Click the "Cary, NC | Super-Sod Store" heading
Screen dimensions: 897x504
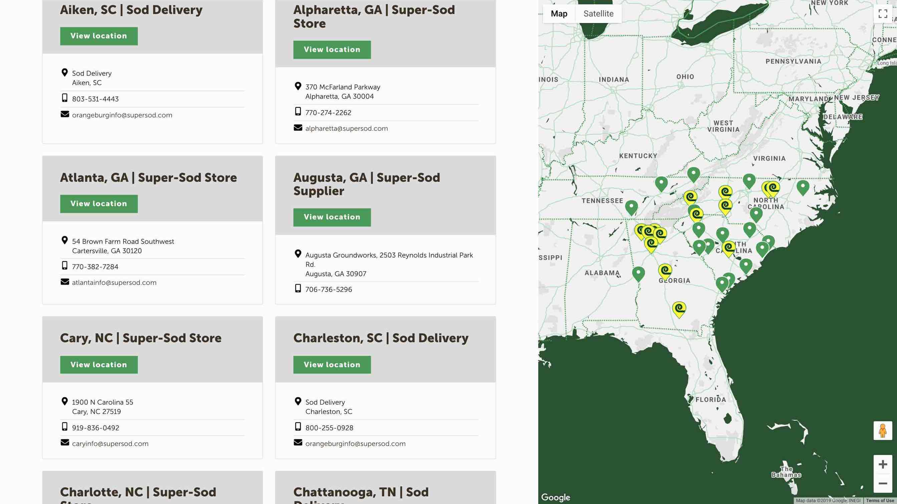point(141,338)
